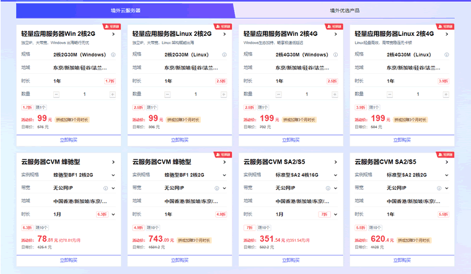471x274 pixels.
Task: Click 带宽 info icon on 351.54元 card
Action: (328, 188)
